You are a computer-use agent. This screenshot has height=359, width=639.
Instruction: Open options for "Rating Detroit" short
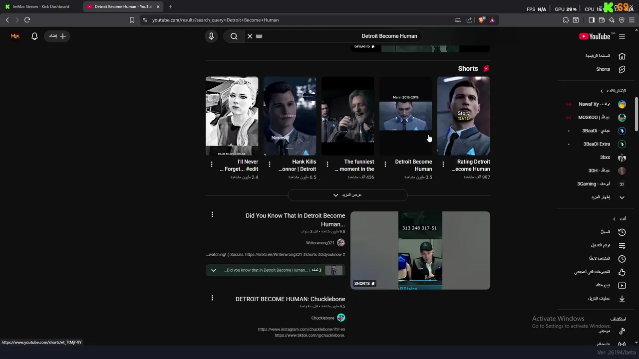pos(443,164)
